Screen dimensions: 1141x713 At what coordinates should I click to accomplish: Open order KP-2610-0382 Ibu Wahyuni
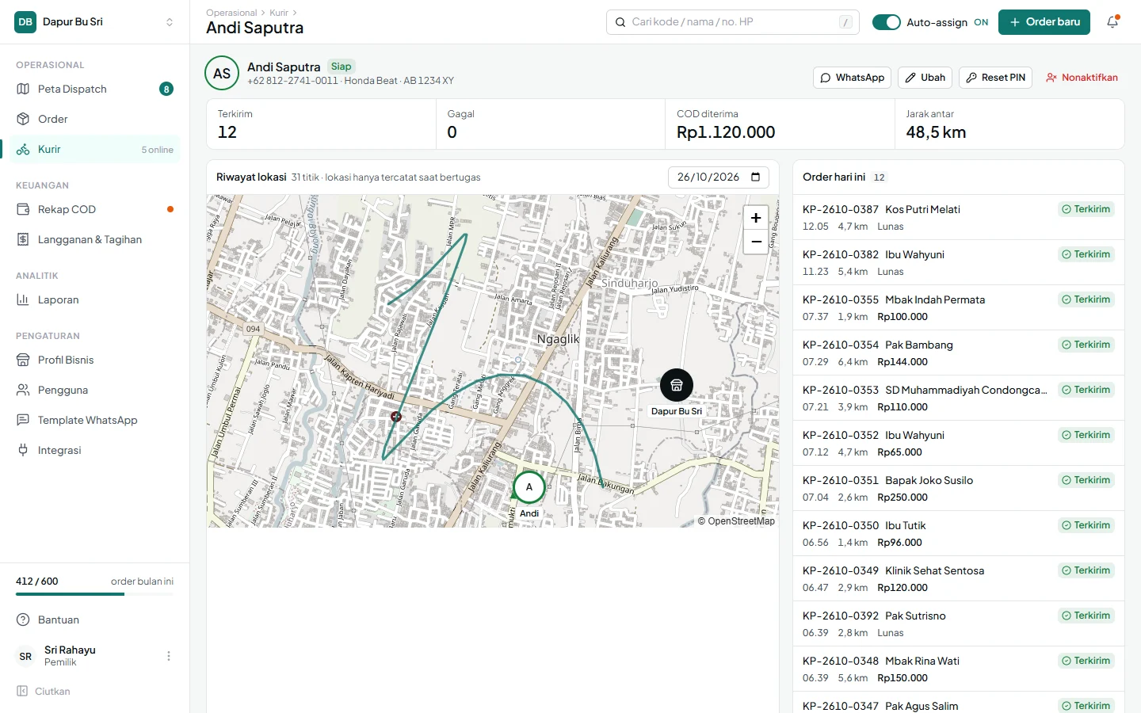click(x=959, y=262)
